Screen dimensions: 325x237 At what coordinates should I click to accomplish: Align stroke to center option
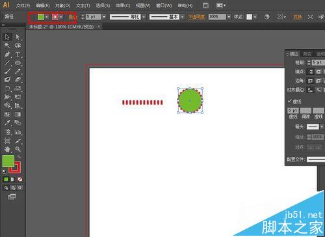pos(311,90)
